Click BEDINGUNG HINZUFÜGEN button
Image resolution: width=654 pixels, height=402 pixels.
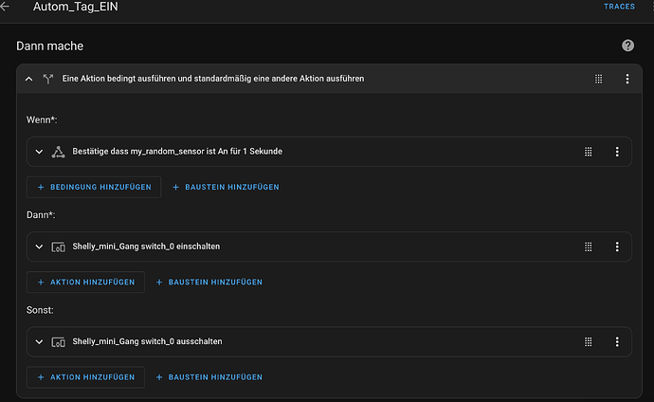[x=94, y=187]
